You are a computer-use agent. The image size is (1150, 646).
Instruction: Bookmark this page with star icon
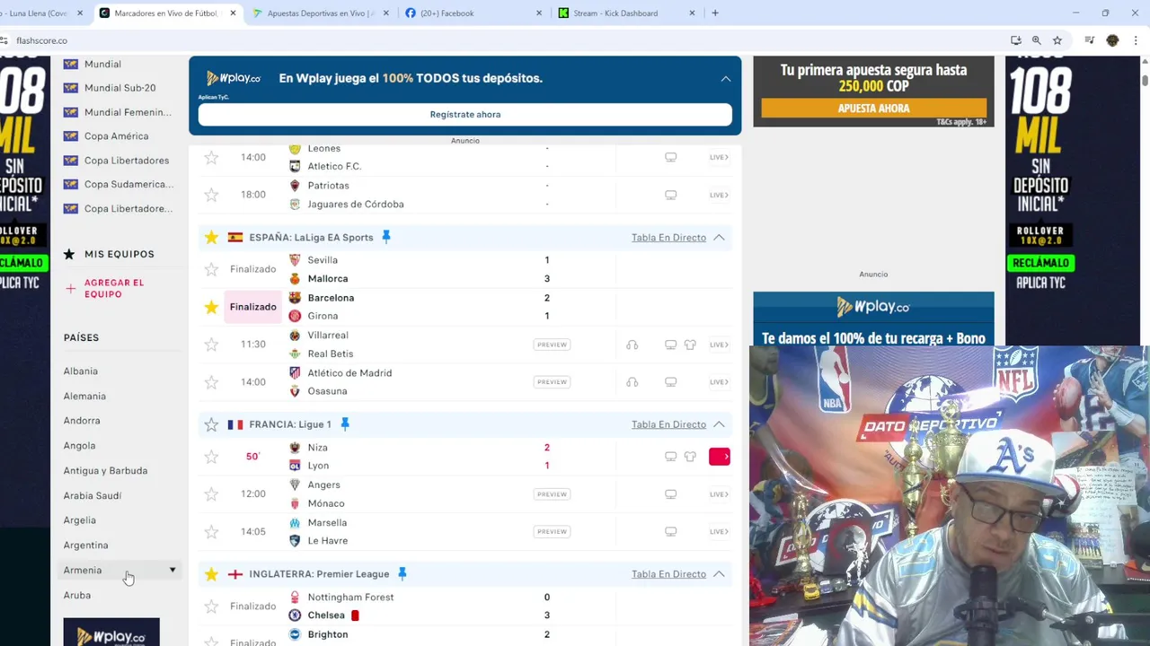(x=1057, y=40)
